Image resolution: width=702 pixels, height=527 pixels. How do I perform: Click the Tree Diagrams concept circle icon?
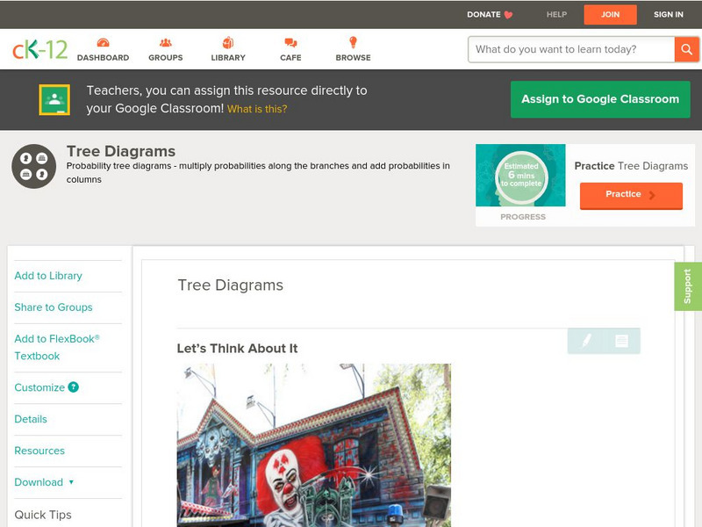click(x=34, y=166)
